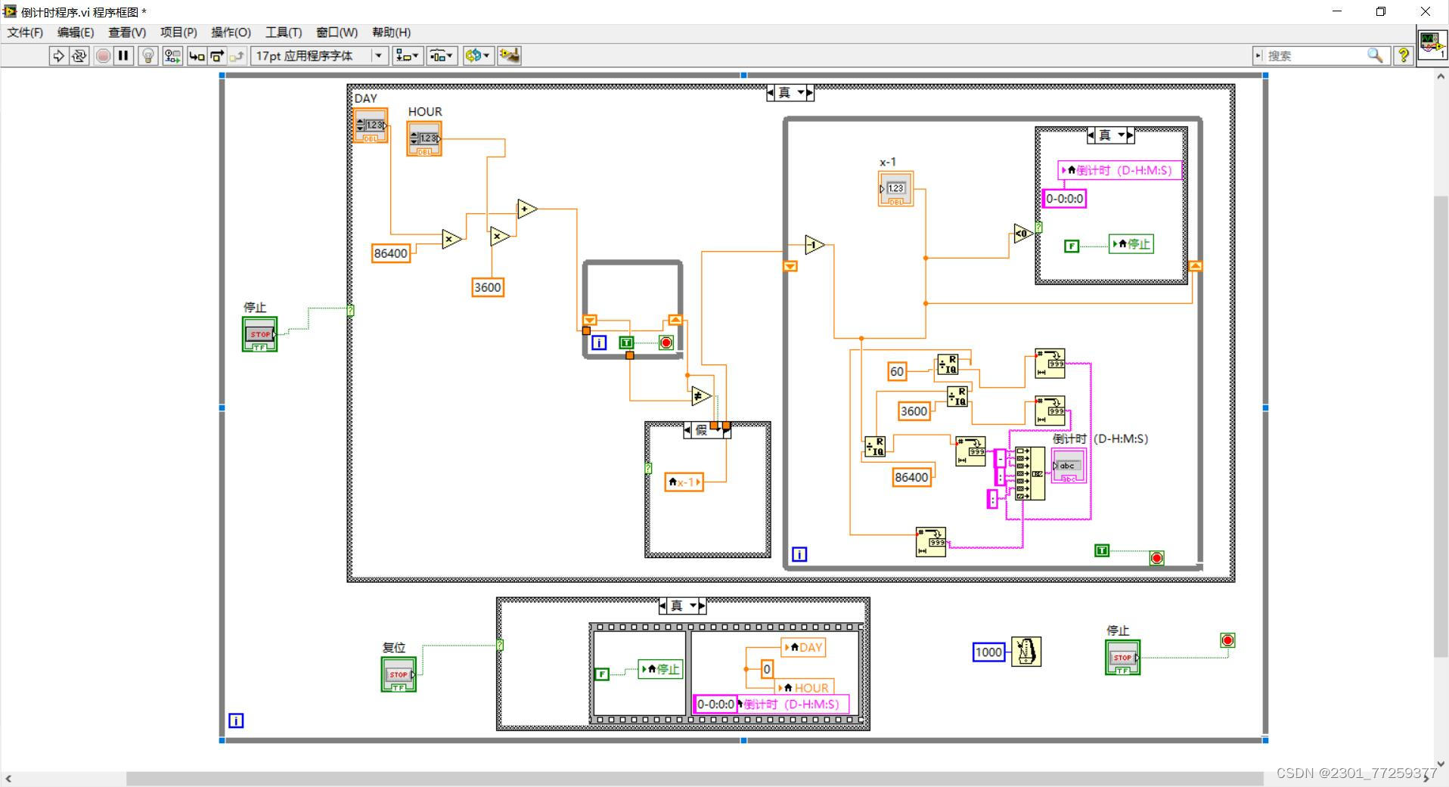The image size is (1449, 787).
Task: Click the 复位 Boolean control terminal
Action: (x=399, y=674)
